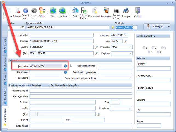Click the Raggruppamento input field
The image size is (176, 132).
tap(115, 66)
